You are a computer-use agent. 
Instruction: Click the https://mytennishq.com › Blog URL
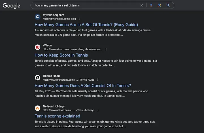pyautogui.click(x=59, y=19)
